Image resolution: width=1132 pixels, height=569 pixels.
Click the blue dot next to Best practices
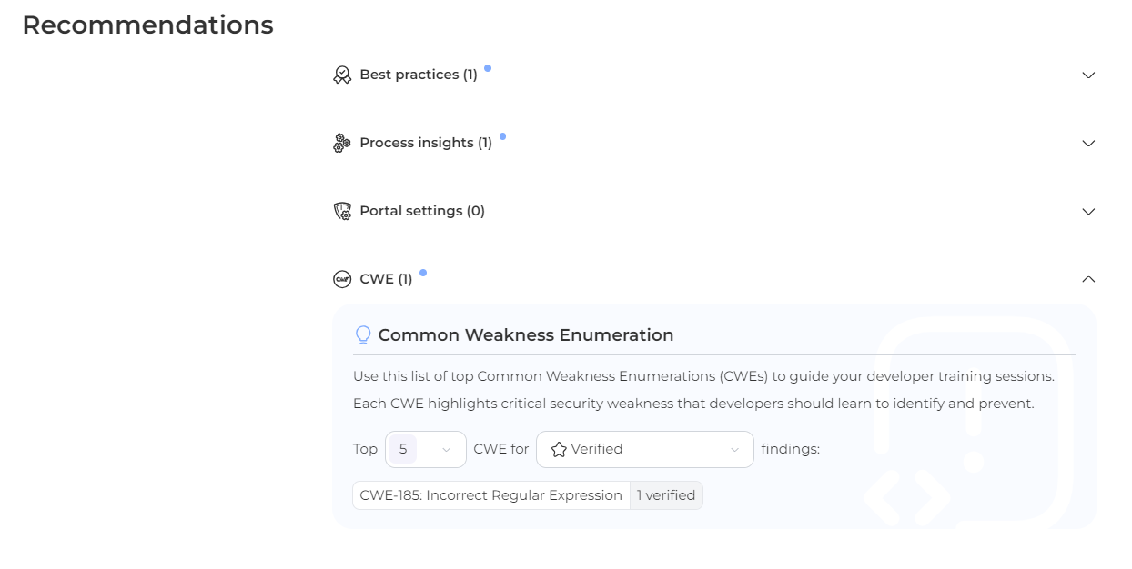point(488,68)
